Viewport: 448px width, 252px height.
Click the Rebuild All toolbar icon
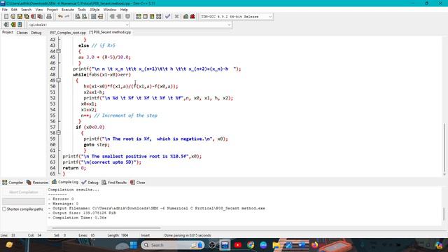pyautogui.click(x=159, y=17)
